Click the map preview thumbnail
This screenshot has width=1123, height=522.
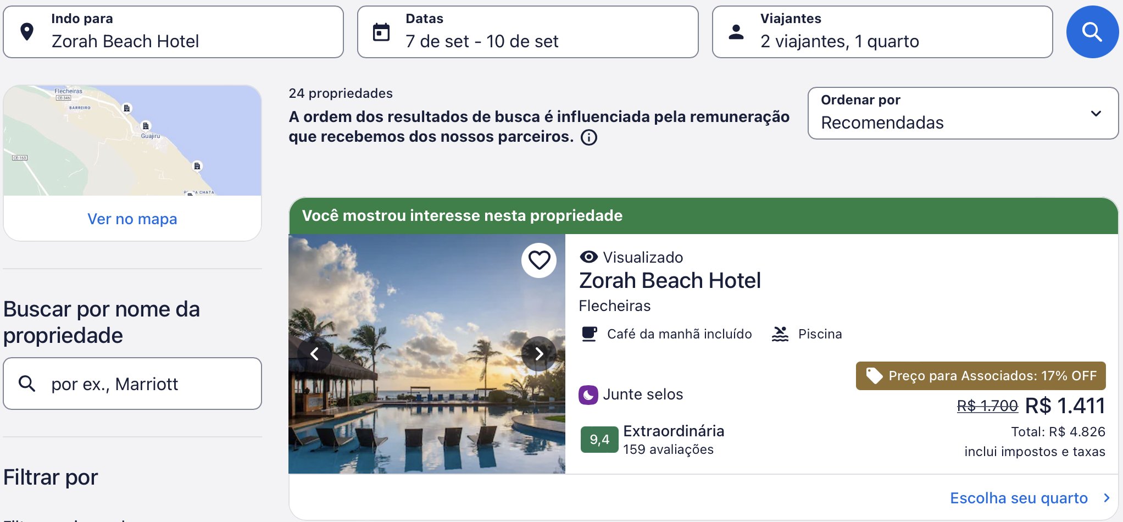[x=132, y=140]
